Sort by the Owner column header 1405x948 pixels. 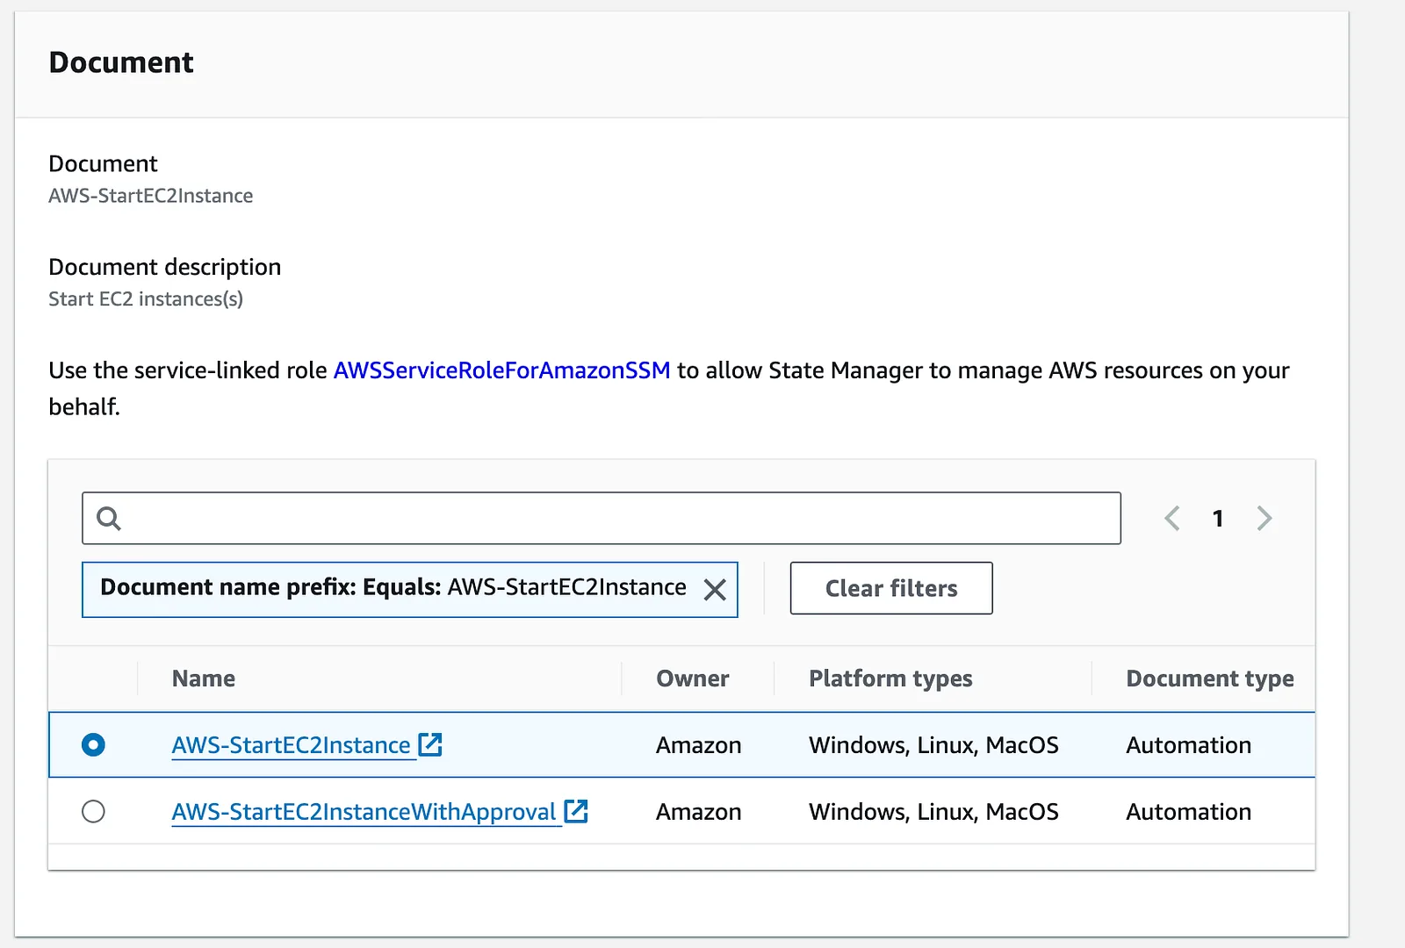[x=693, y=679]
